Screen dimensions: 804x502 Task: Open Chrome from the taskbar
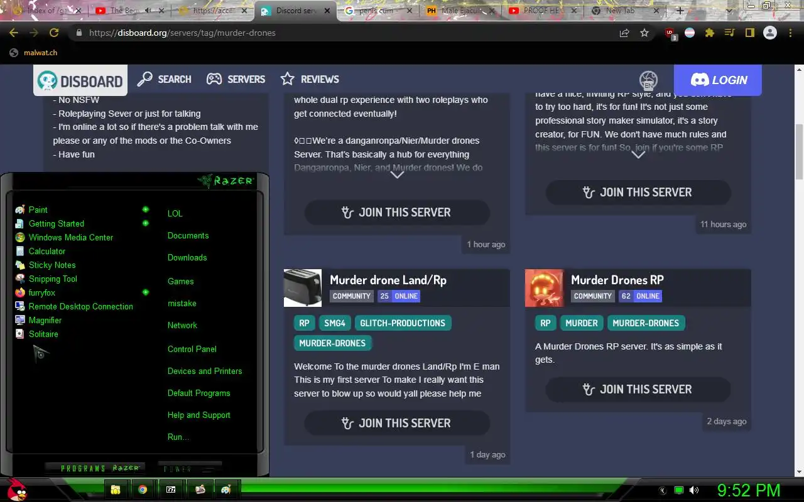[143, 489]
